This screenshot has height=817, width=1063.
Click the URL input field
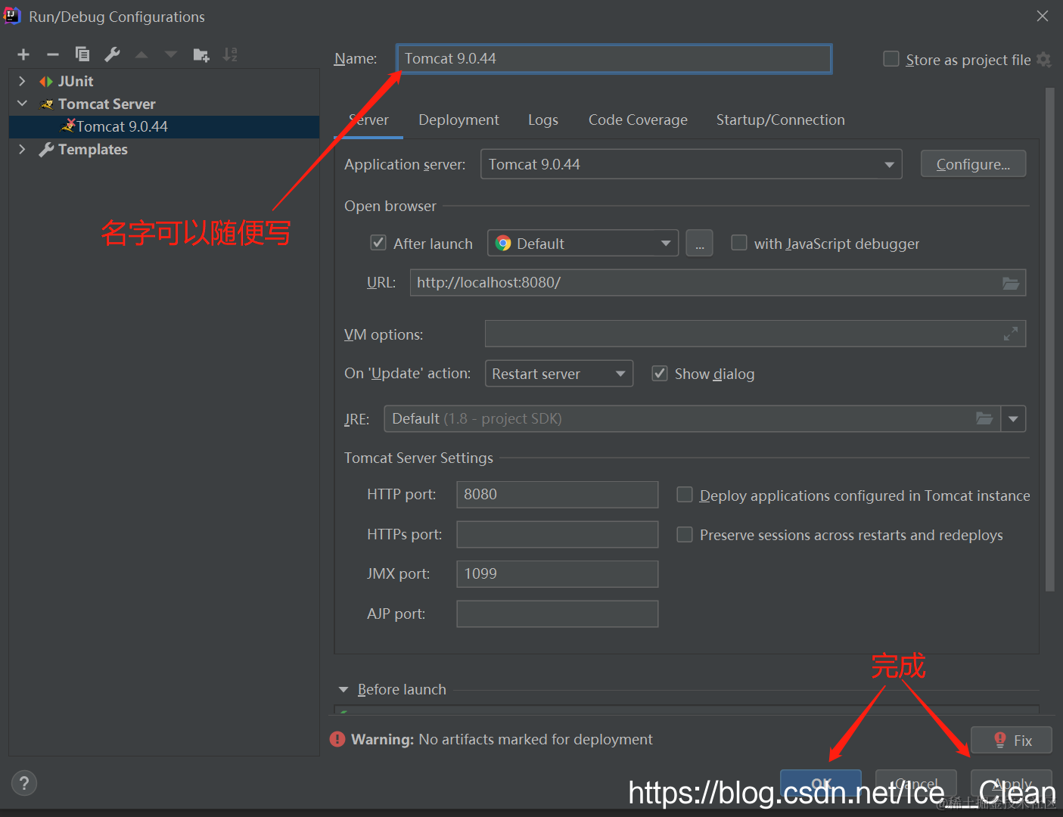717,283
